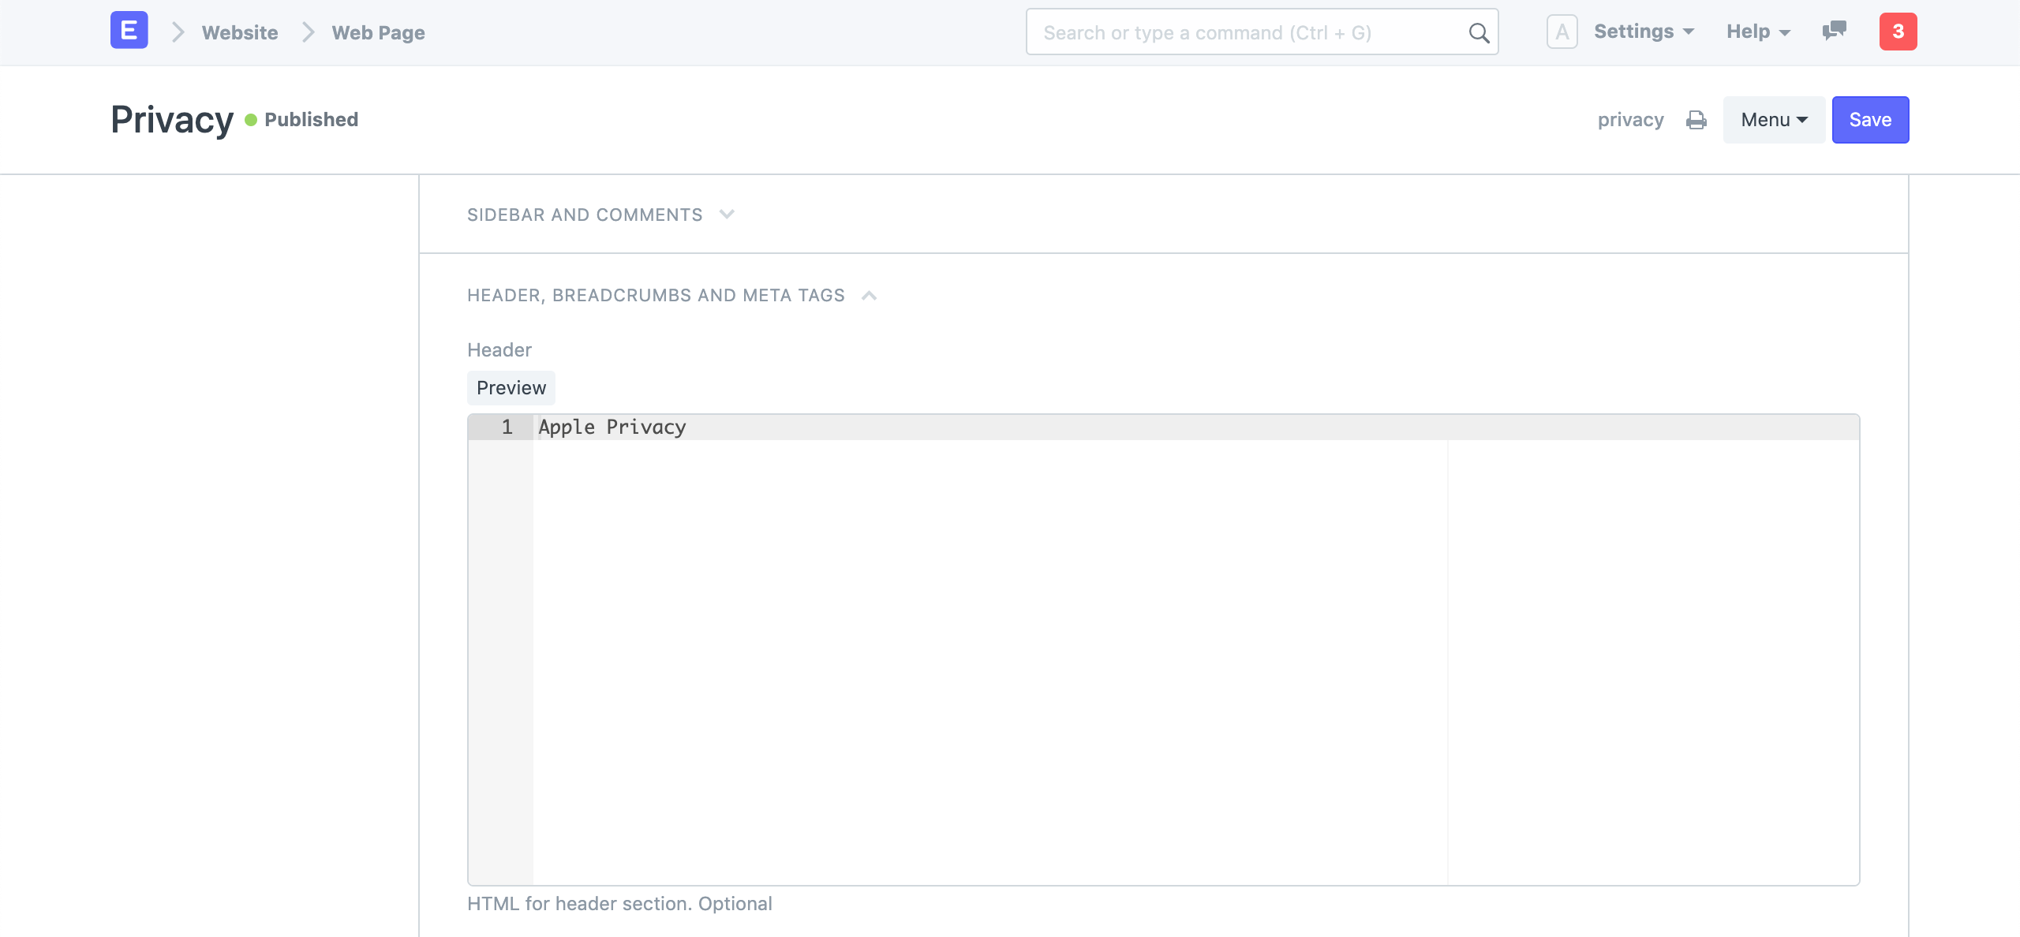Viewport: 2020px width, 937px height.
Task: Open the ERPNext home icon
Action: coord(128,31)
